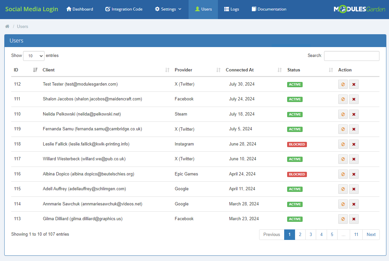Click the 'March 23, 2024' date cell
389x261 pixels.
pos(244,219)
